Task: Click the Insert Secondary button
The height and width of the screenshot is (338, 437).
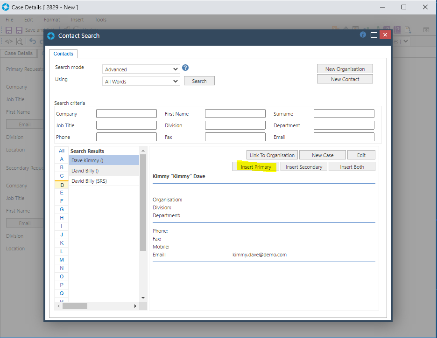Action: tap(304, 167)
